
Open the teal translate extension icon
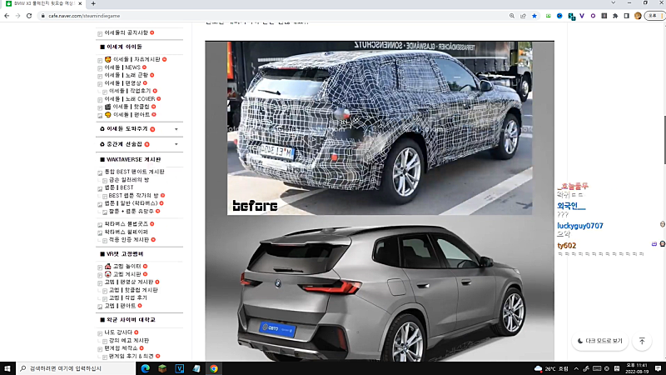[x=571, y=16]
